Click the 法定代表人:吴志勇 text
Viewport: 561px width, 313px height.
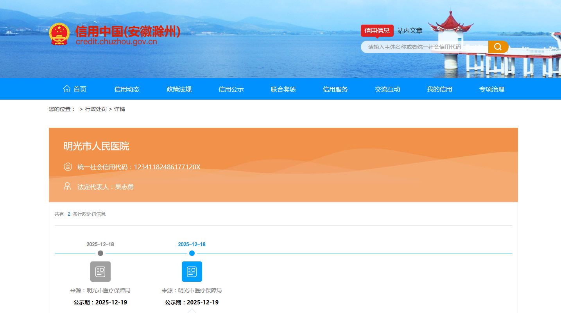pos(106,187)
